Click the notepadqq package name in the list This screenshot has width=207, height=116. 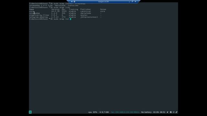(x=35, y=13)
